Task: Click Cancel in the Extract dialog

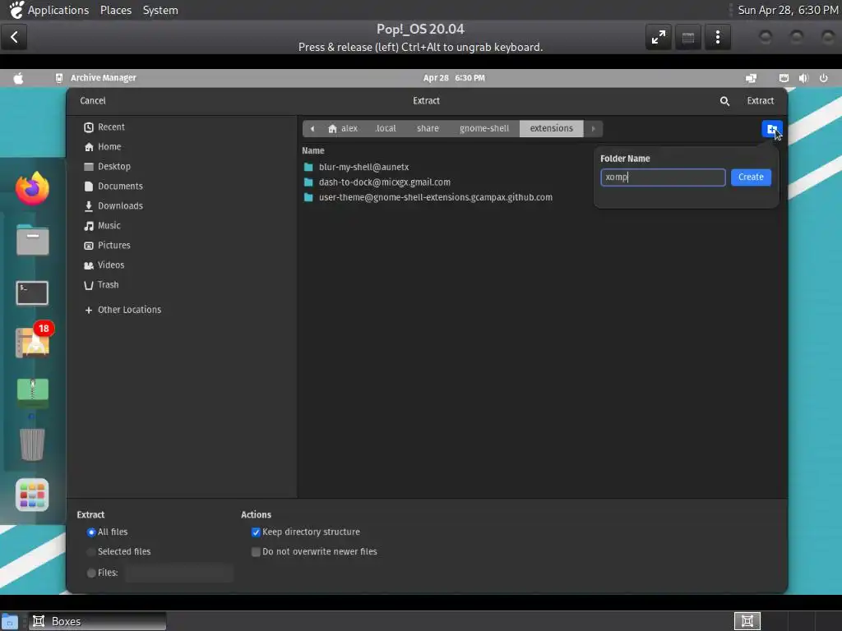Action: (93, 101)
